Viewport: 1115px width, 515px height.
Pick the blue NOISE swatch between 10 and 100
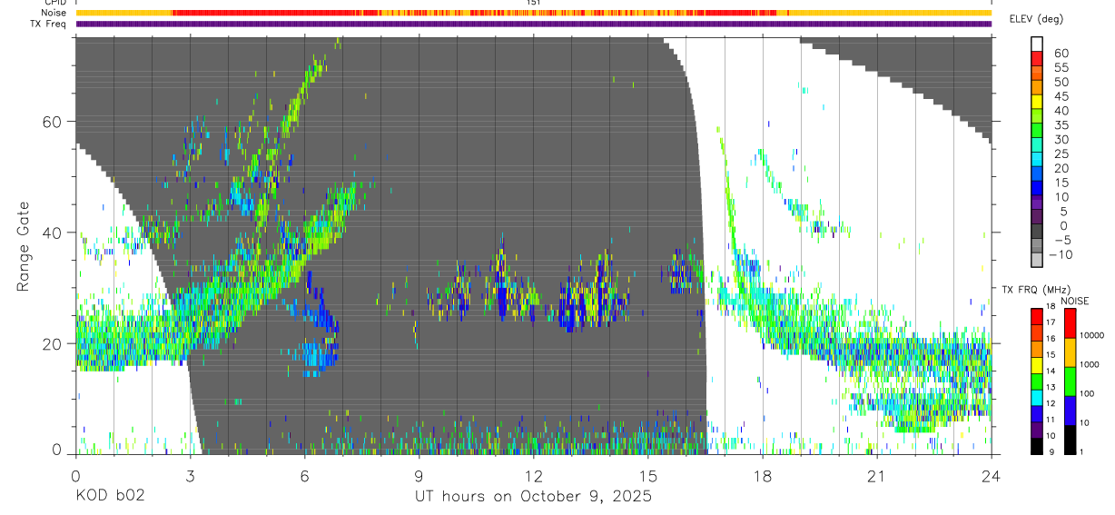point(1070,410)
